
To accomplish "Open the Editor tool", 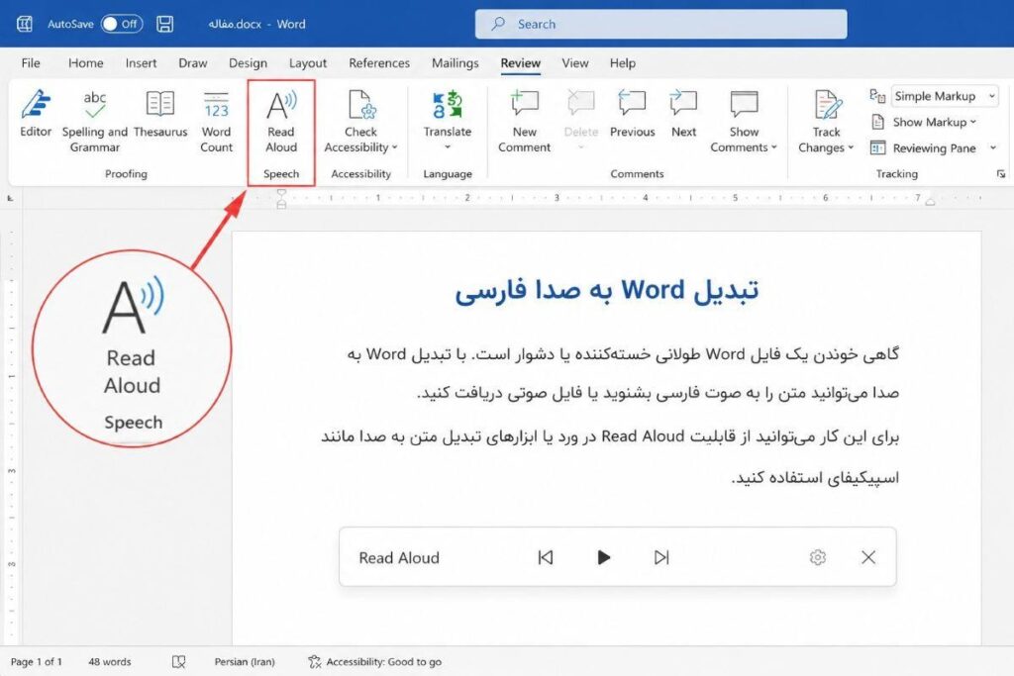I will (x=36, y=115).
